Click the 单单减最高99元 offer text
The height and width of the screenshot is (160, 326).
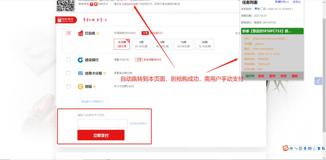(x=152, y=60)
